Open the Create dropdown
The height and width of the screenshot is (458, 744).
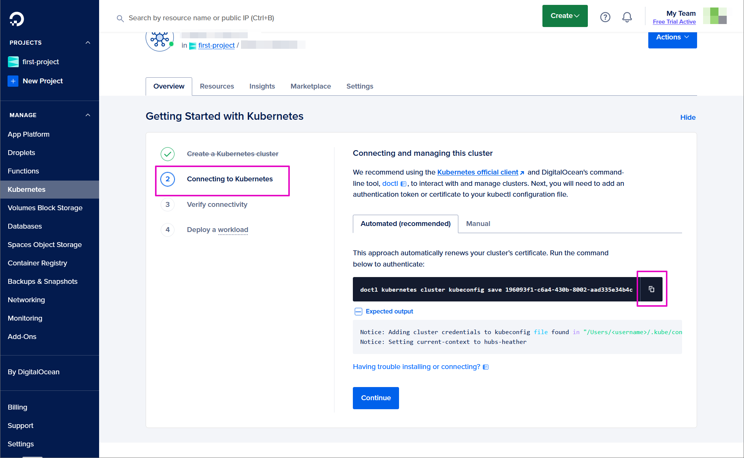[565, 16]
